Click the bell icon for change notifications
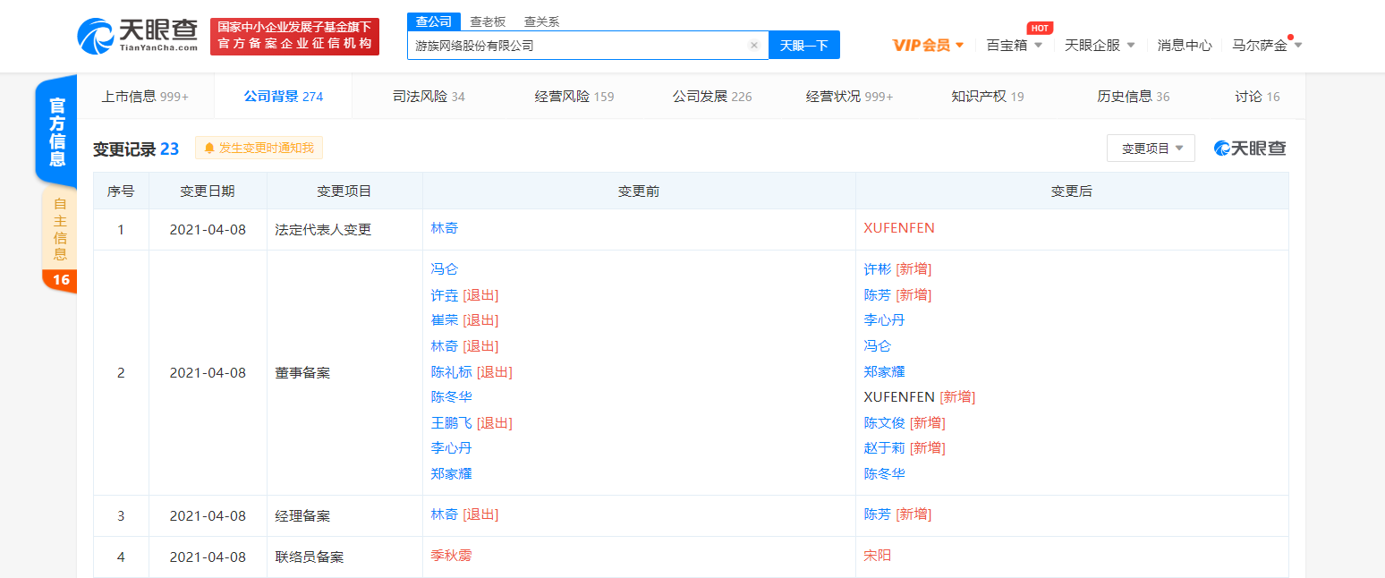 coord(209,149)
